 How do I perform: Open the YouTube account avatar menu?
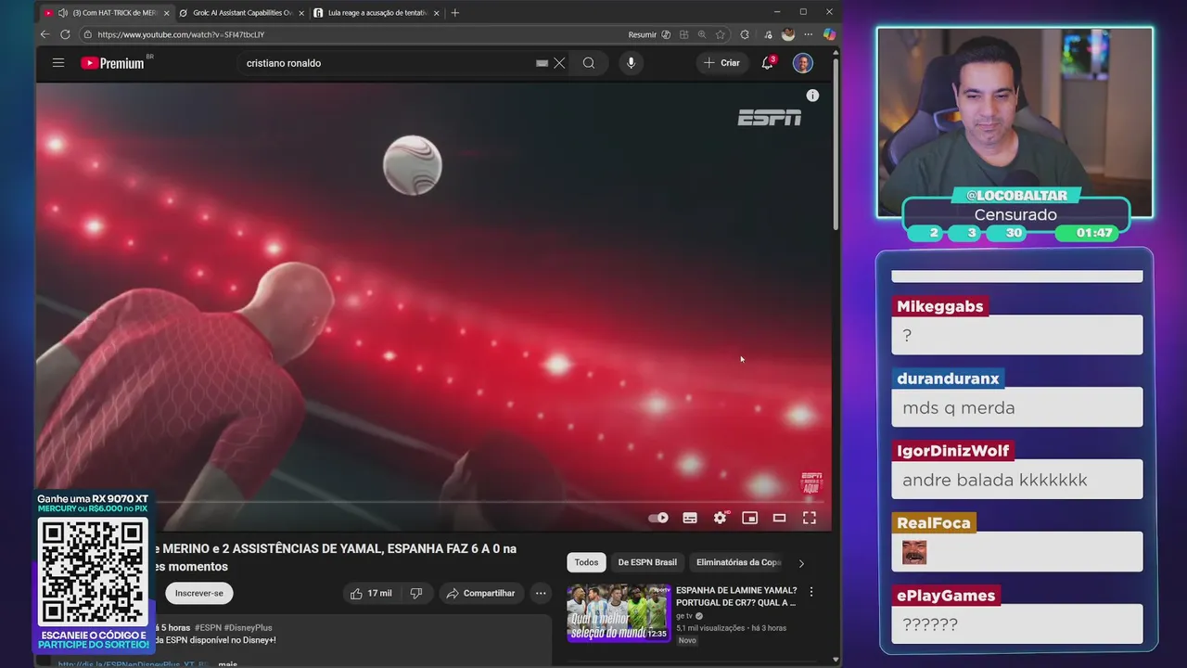(803, 63)
